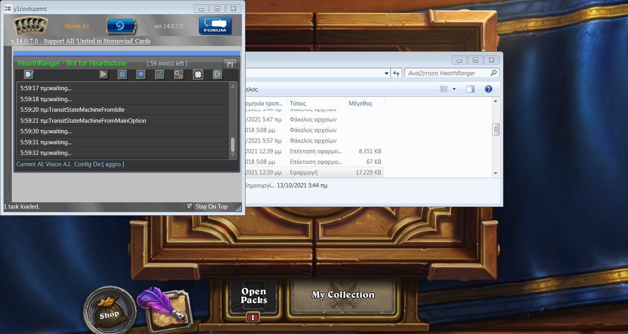This screenshot has height=334, width=628.
Task: Click the pack count badge showing 1
Action: tap(253, 317)
